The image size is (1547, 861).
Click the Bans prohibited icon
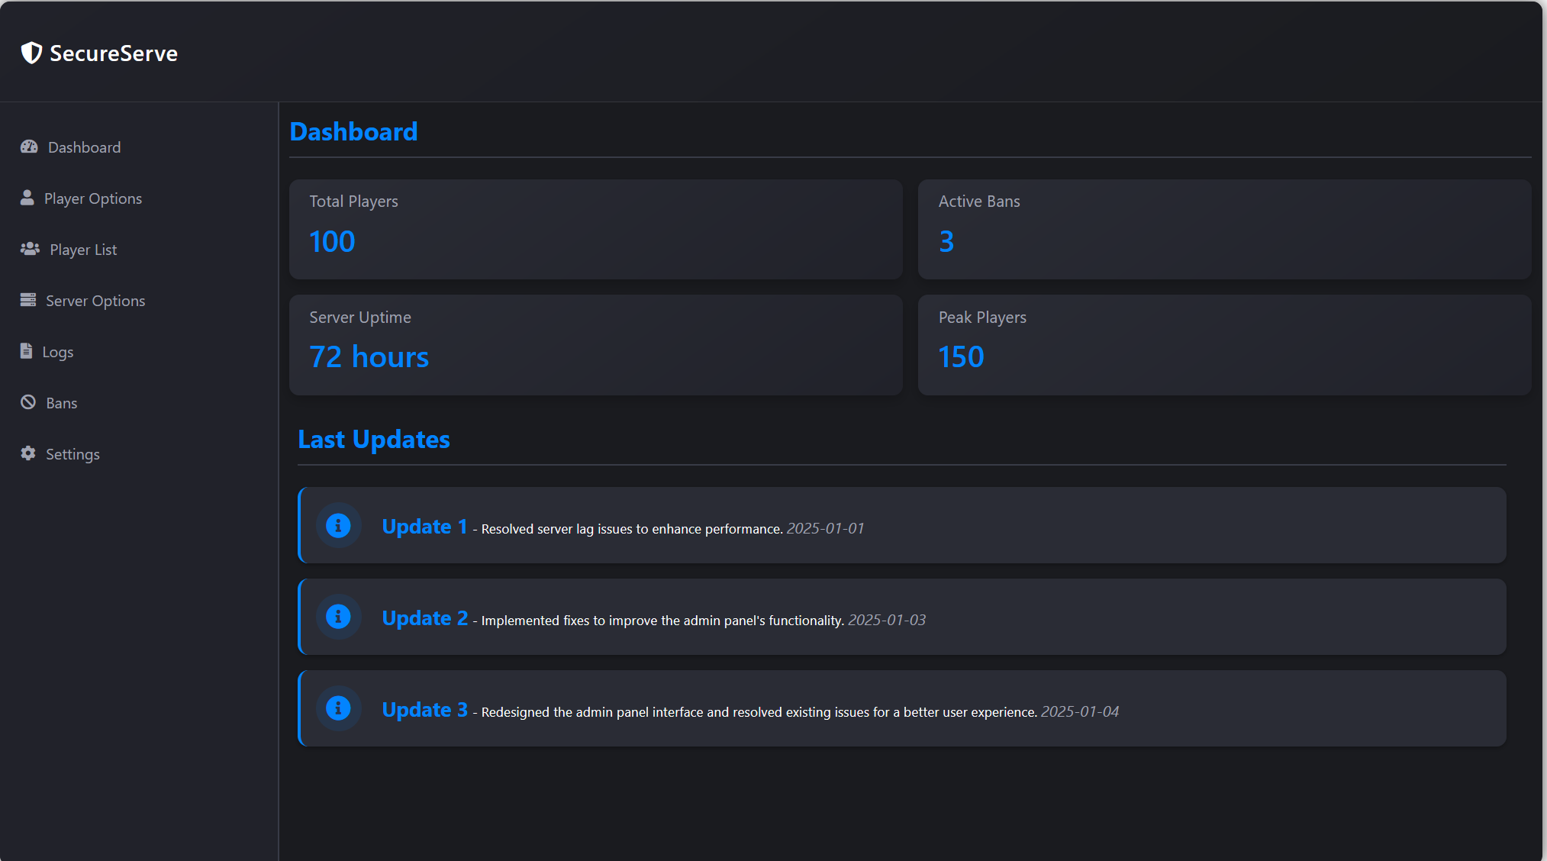tap(28, 402)
